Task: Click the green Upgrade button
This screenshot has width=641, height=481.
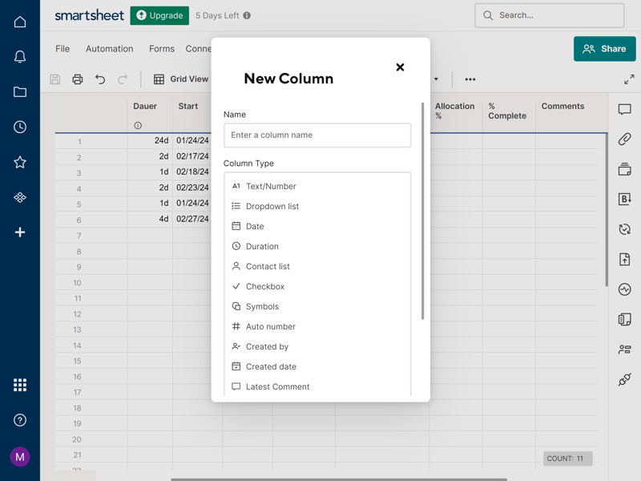Action: coord(159,15)
